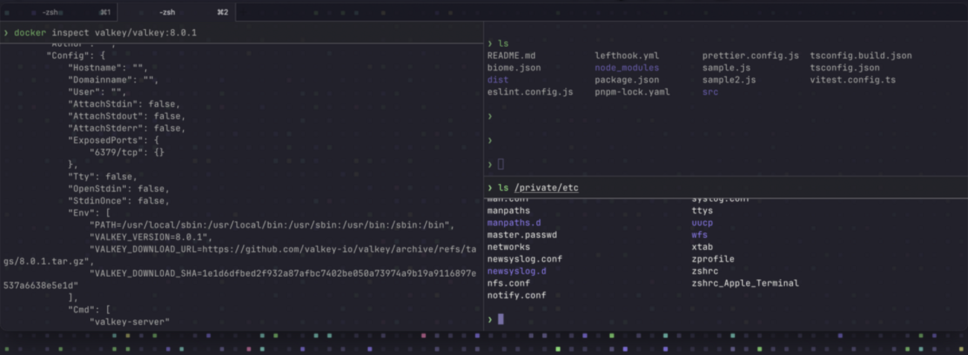Click the docker inspect valkey/valkey:8.0.1 command
Screen dimensions: 968x355
point(105,33)
